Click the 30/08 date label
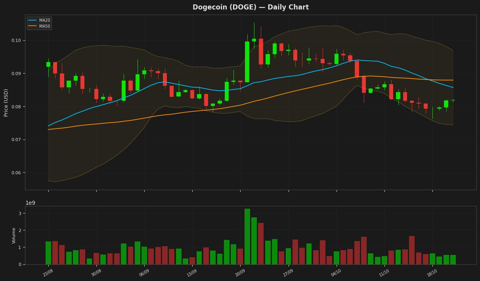The image size is (480, 281). (x=95, y=273)
